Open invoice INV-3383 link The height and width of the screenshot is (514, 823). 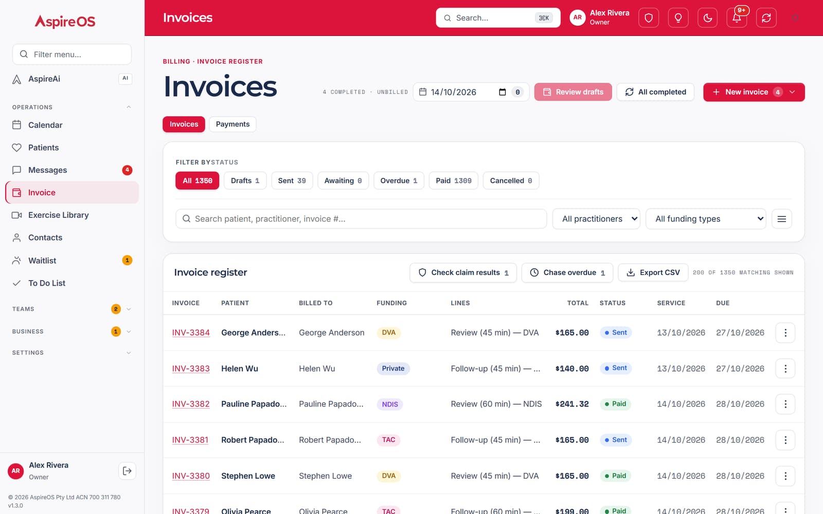[191, 369]
